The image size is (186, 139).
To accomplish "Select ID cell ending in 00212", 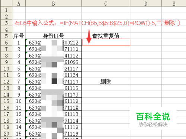I will (54, 42).
